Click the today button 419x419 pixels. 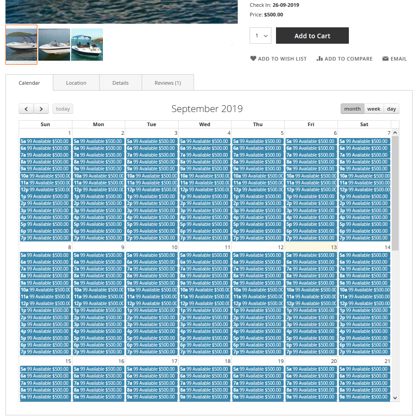tap(63, 109)
